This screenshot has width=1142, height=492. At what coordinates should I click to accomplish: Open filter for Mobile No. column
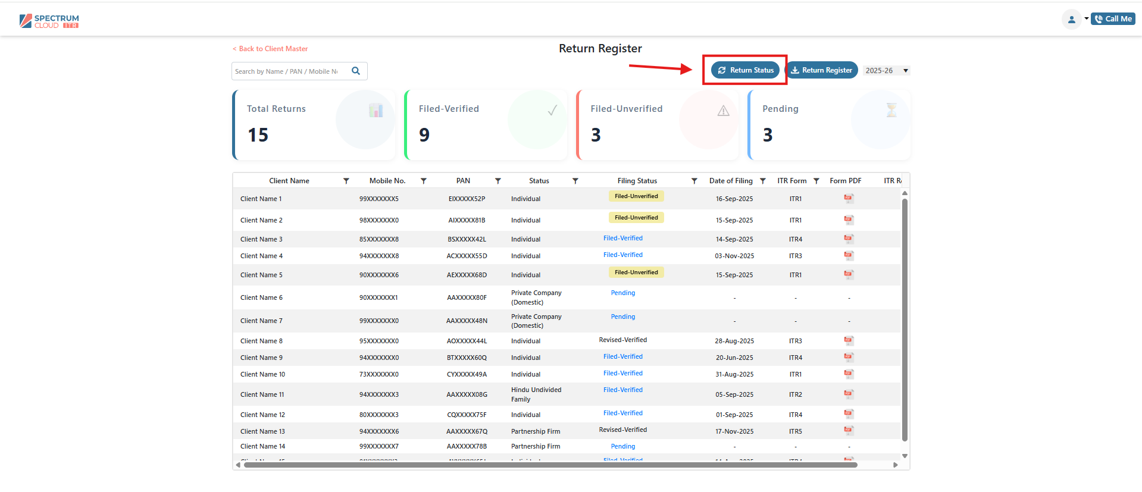pyautogui.click(x=424, y=181)
